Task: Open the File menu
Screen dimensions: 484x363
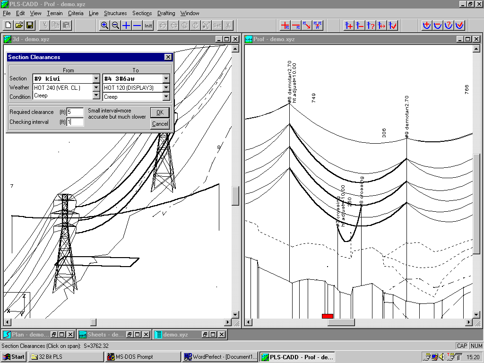Action: 7,13
